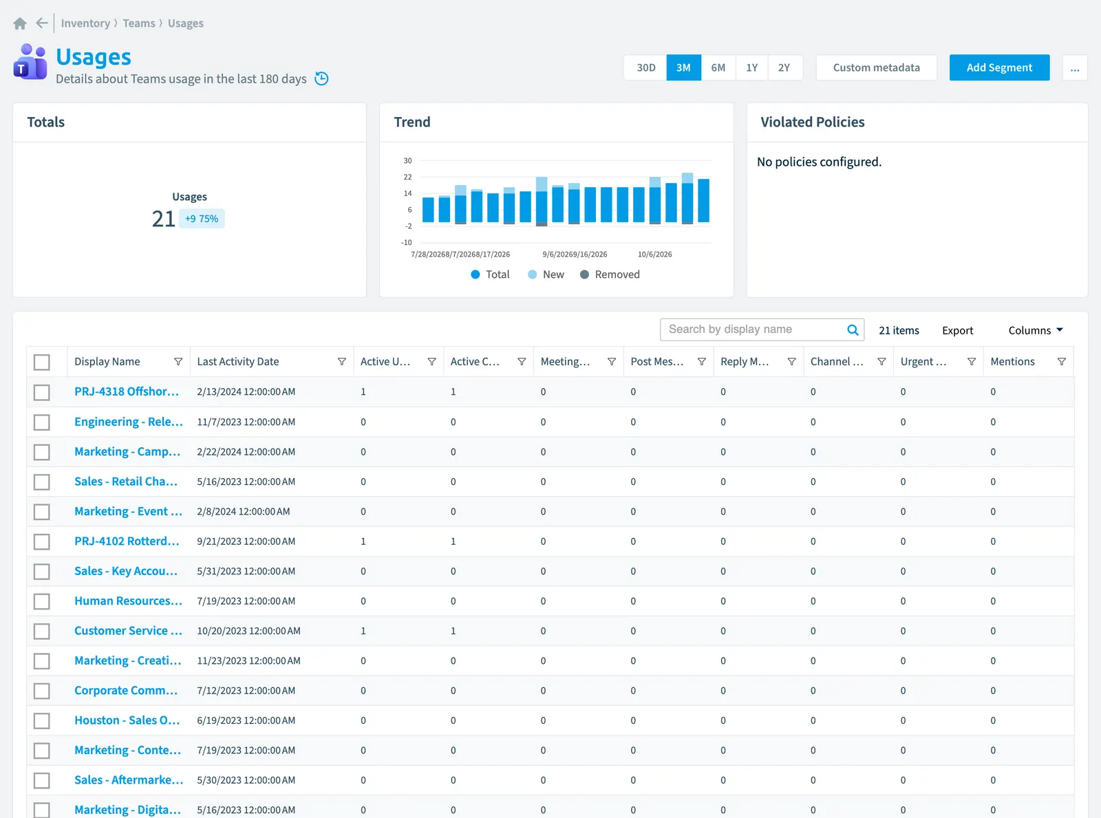Click the history clock icon beside the description
Screen dimensions: 1101x818
pos(321,78)
